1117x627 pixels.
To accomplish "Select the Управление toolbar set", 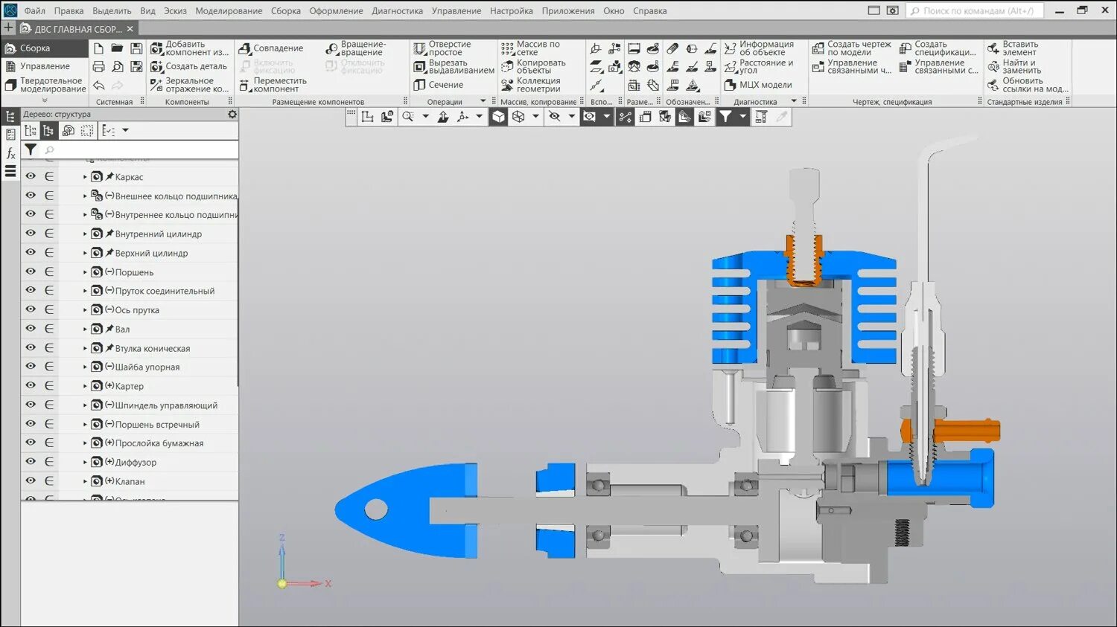I will (44, 66).
